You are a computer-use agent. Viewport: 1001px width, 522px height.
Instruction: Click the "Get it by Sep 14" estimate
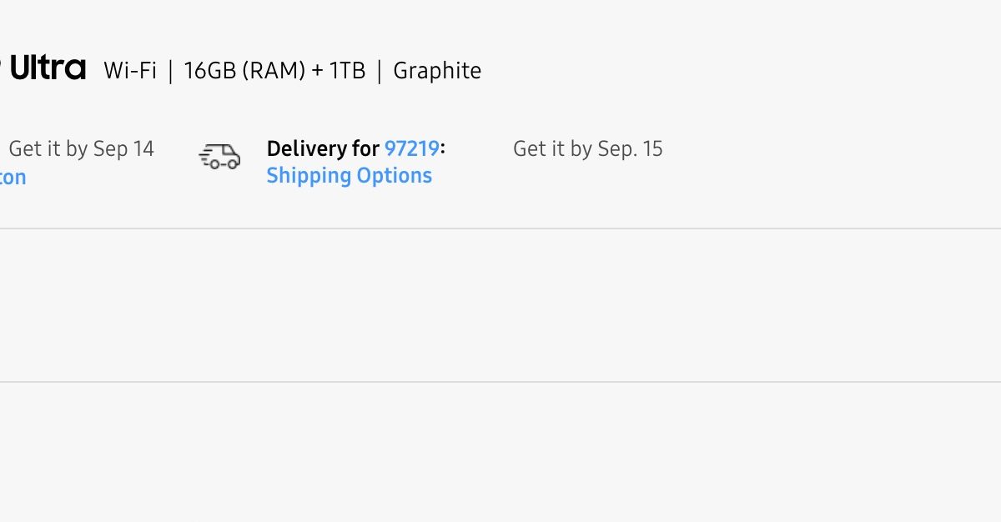tap(81, 149)
